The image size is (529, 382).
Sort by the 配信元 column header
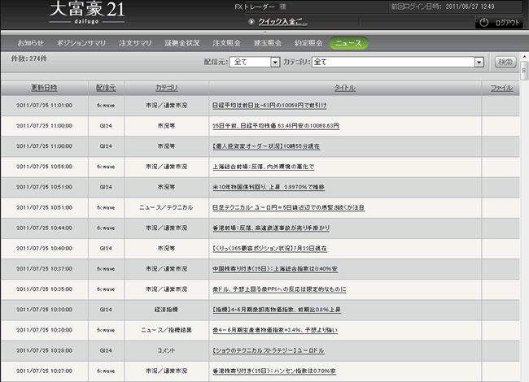pyautogui.click(x=106, y=88)
